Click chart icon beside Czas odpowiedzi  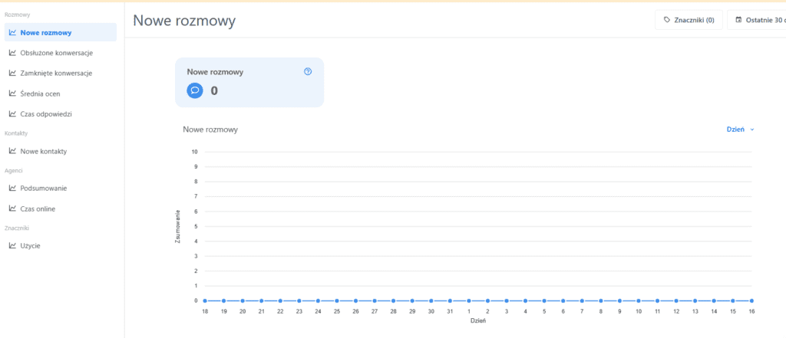click(12, 113)
